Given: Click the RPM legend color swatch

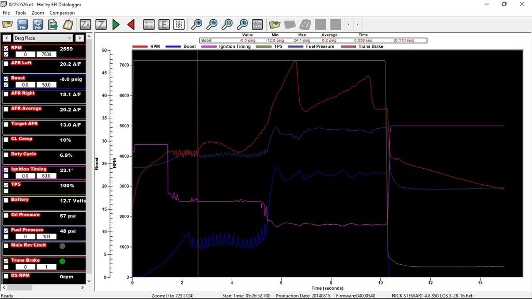Looking at the screenshot, I should 140,46.
